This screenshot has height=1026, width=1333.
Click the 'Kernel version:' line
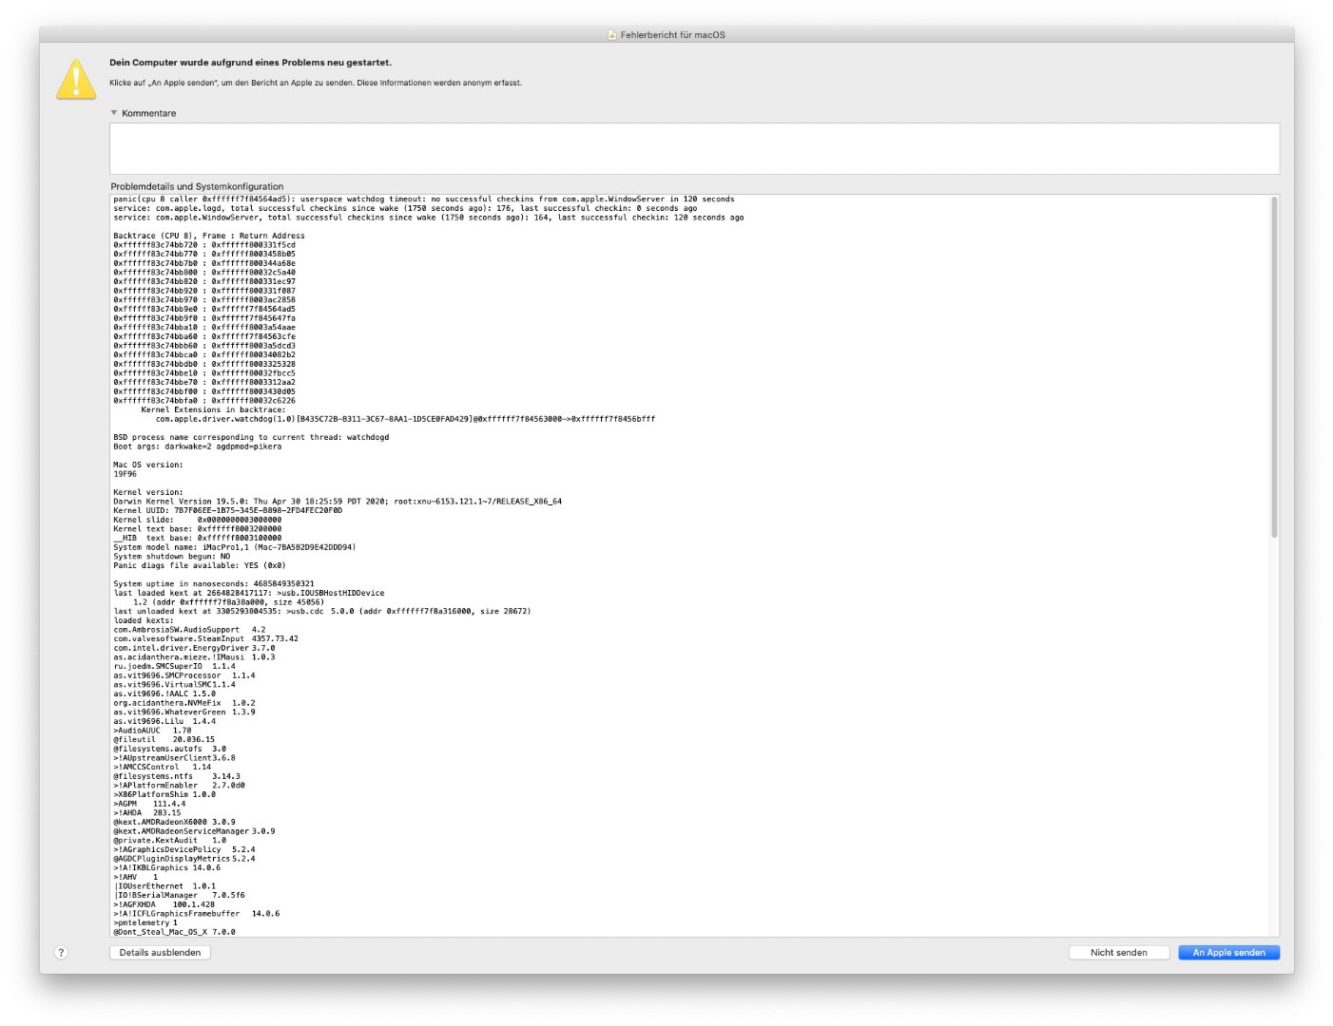(x=148, y=492)
